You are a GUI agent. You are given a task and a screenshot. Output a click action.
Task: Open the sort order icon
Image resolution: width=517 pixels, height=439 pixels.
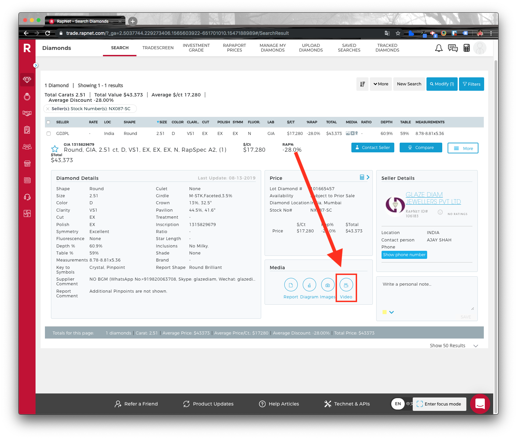click(x=362, y=84)
